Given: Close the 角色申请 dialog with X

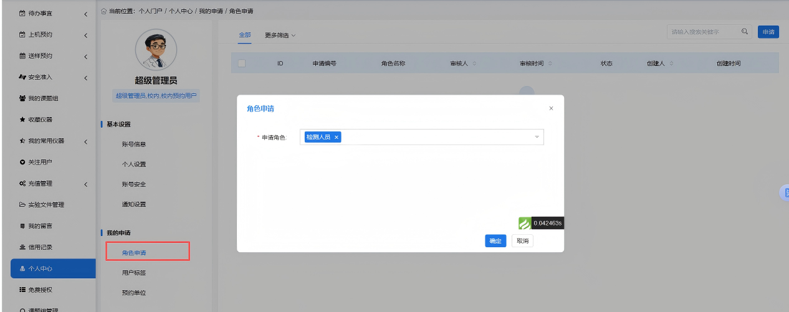Looking at the screenshot, I should [x=551, y=108].
